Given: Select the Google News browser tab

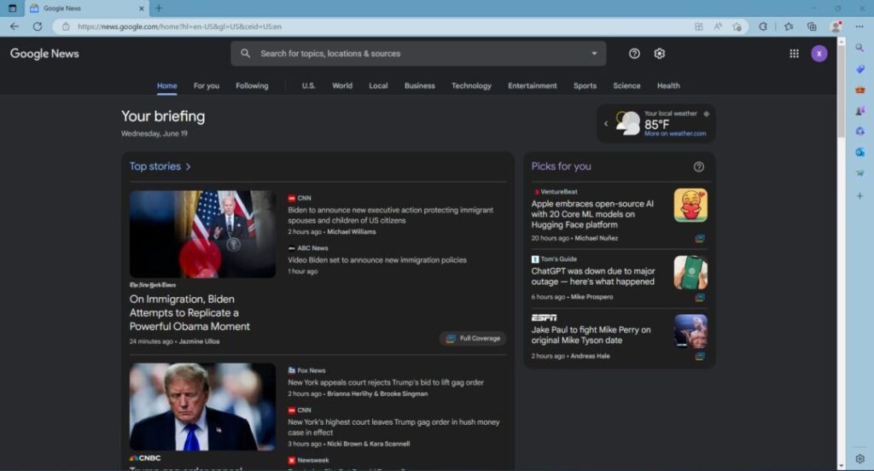Looking at the screenshot, I should click(x=86, y=9).
